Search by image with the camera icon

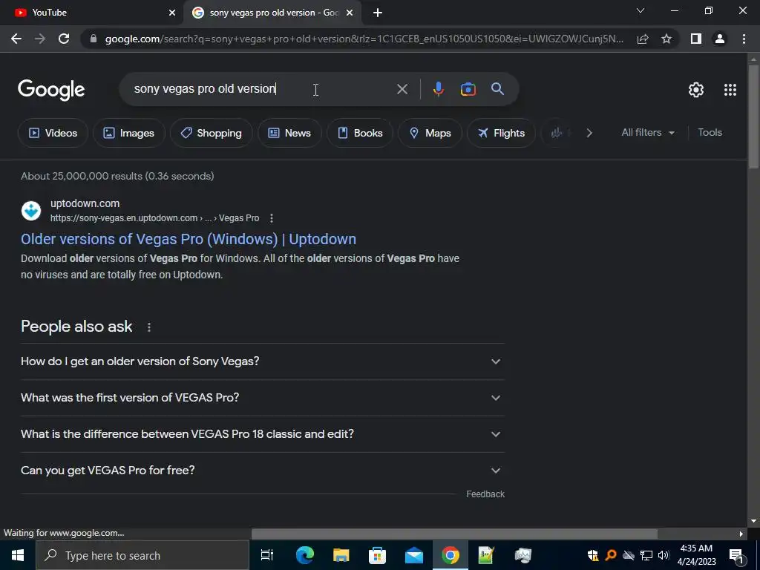point(468,89)
